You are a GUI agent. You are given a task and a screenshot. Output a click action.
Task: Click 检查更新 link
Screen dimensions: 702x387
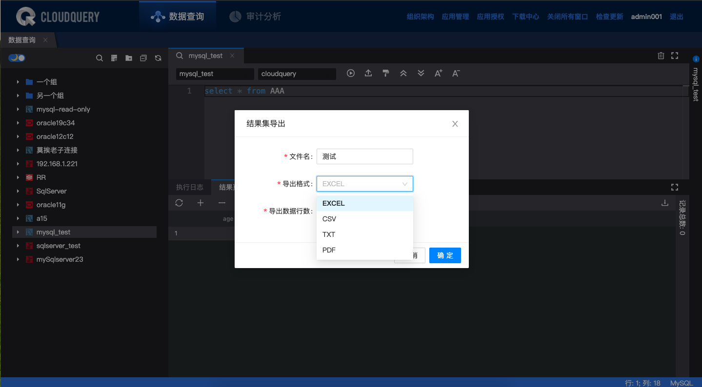click(x=610, y=17)
